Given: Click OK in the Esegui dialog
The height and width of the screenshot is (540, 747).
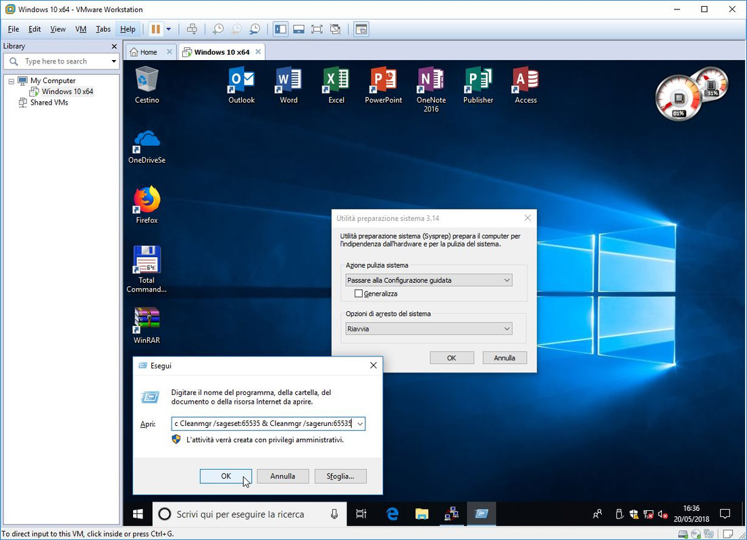Looking at the screenshot, I should click(x=226, y=476).
